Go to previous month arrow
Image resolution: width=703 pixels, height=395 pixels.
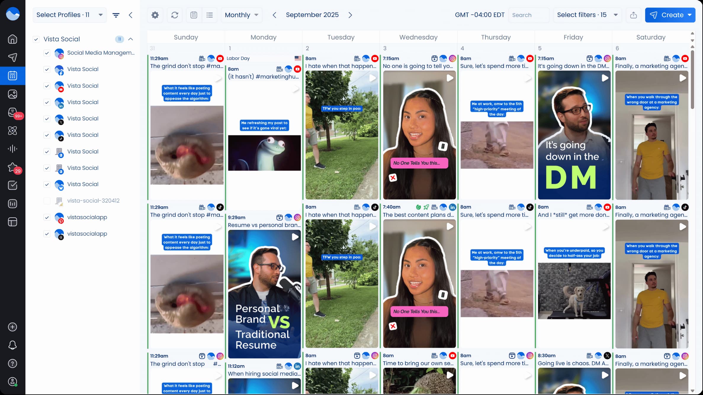coord(275,15)
